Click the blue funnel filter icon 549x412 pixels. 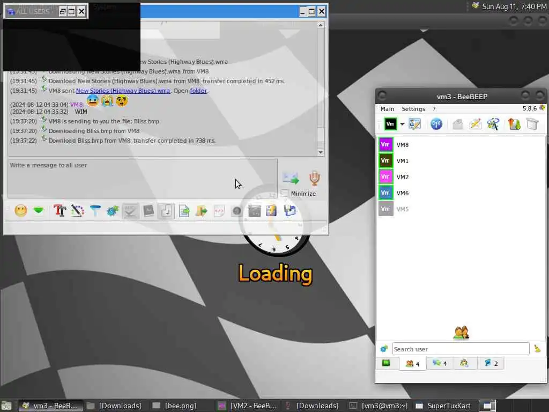pos(95,210)
